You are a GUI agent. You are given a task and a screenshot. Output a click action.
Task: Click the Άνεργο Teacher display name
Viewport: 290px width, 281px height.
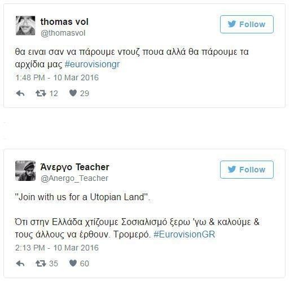click(x=75, y=167)
